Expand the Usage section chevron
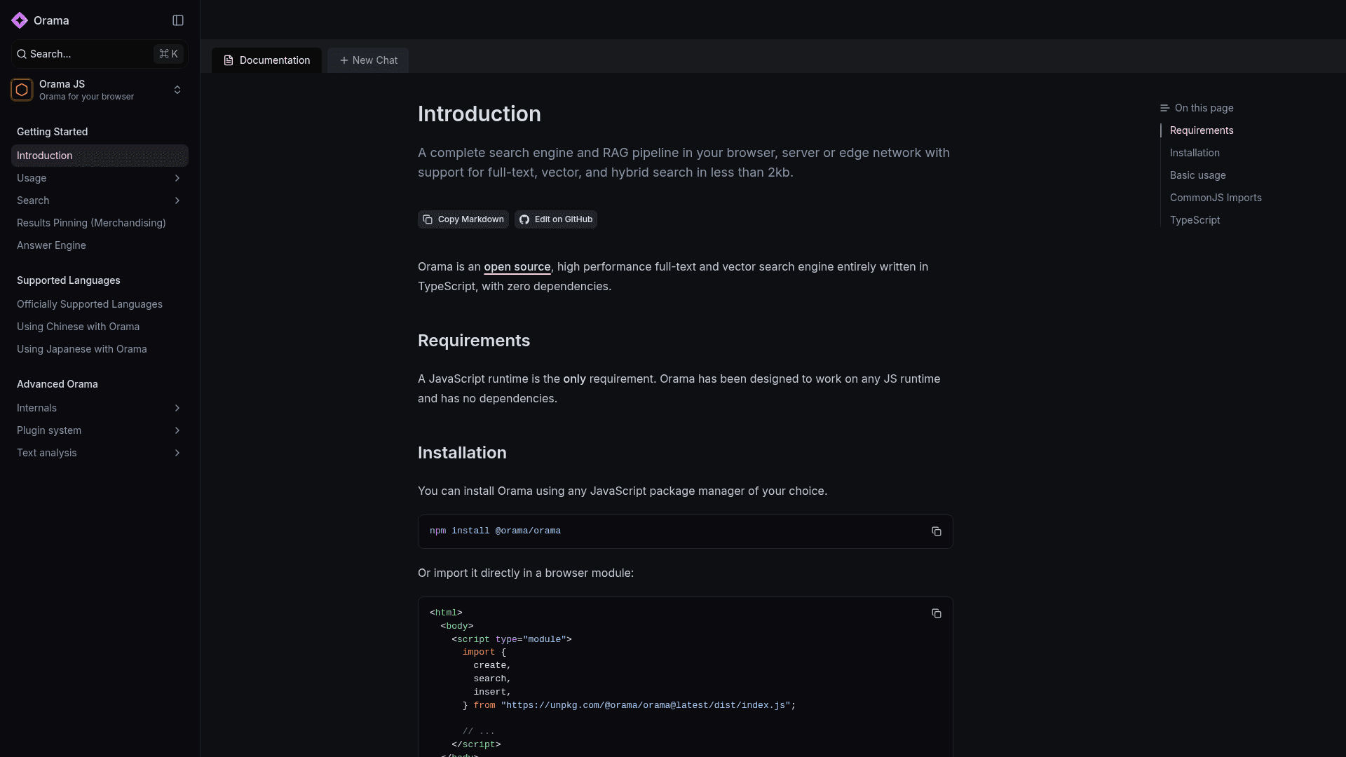The width and height of the screenshot is (1346, 757). coord(177,178)
